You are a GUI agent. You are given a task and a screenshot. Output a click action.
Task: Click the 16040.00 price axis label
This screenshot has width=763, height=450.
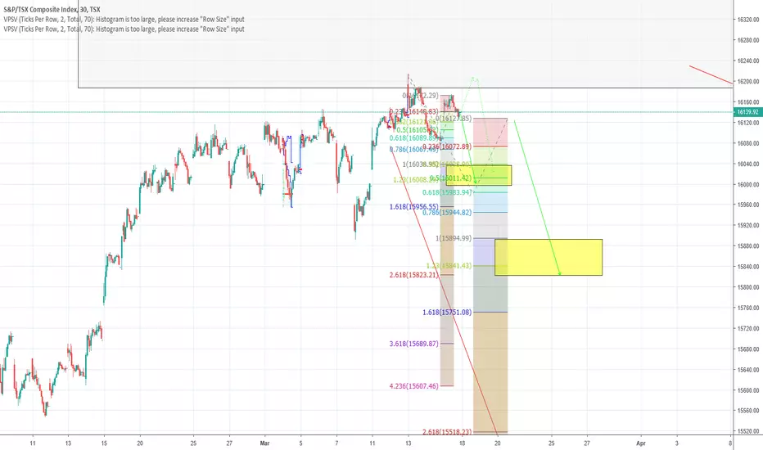coord(748,164)
